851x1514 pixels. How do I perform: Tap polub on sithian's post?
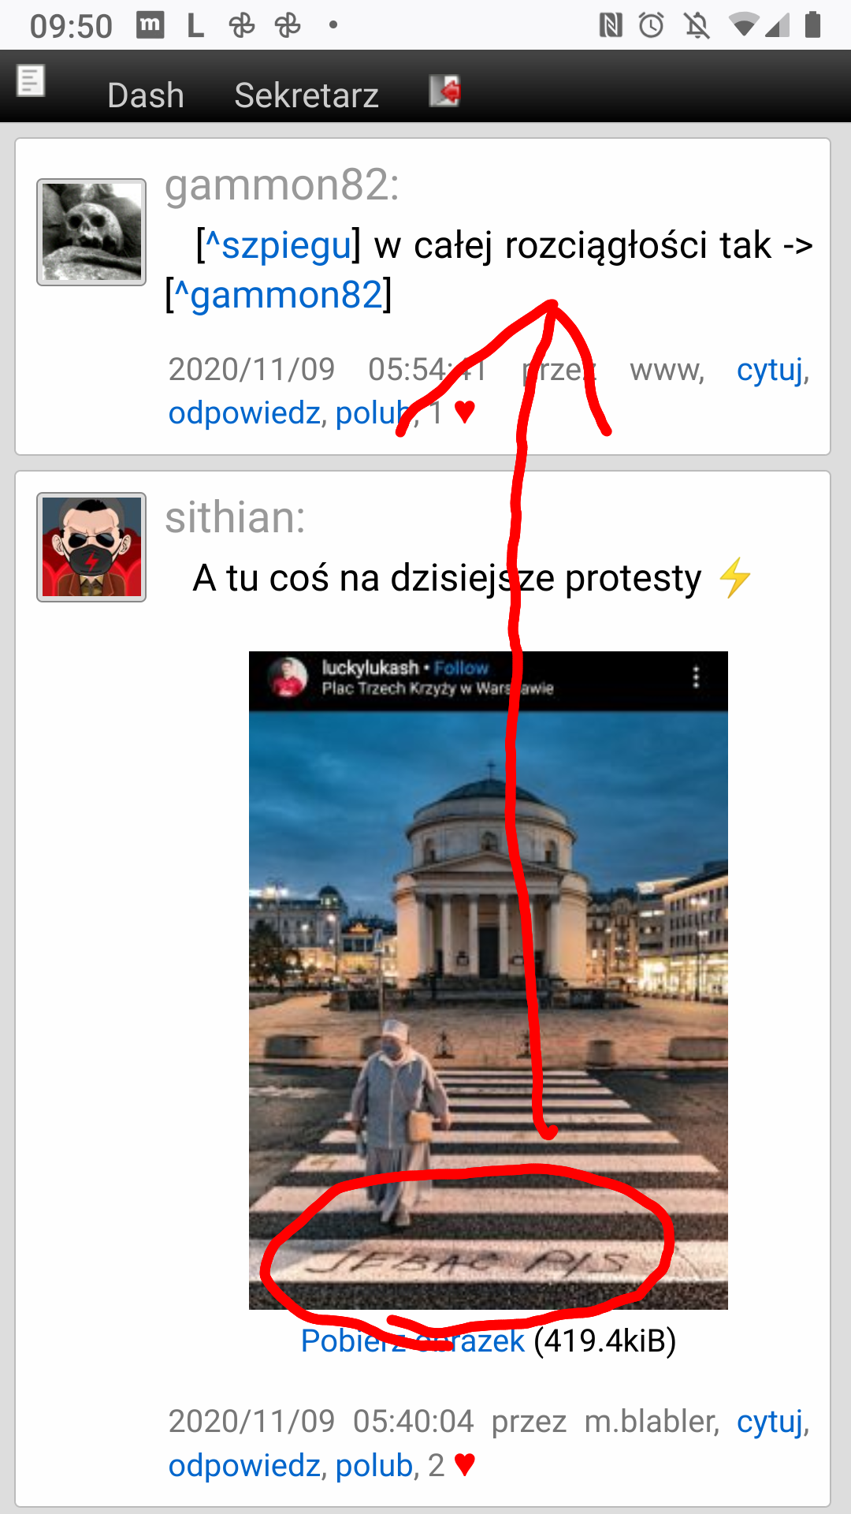(x=374, y=1466)
